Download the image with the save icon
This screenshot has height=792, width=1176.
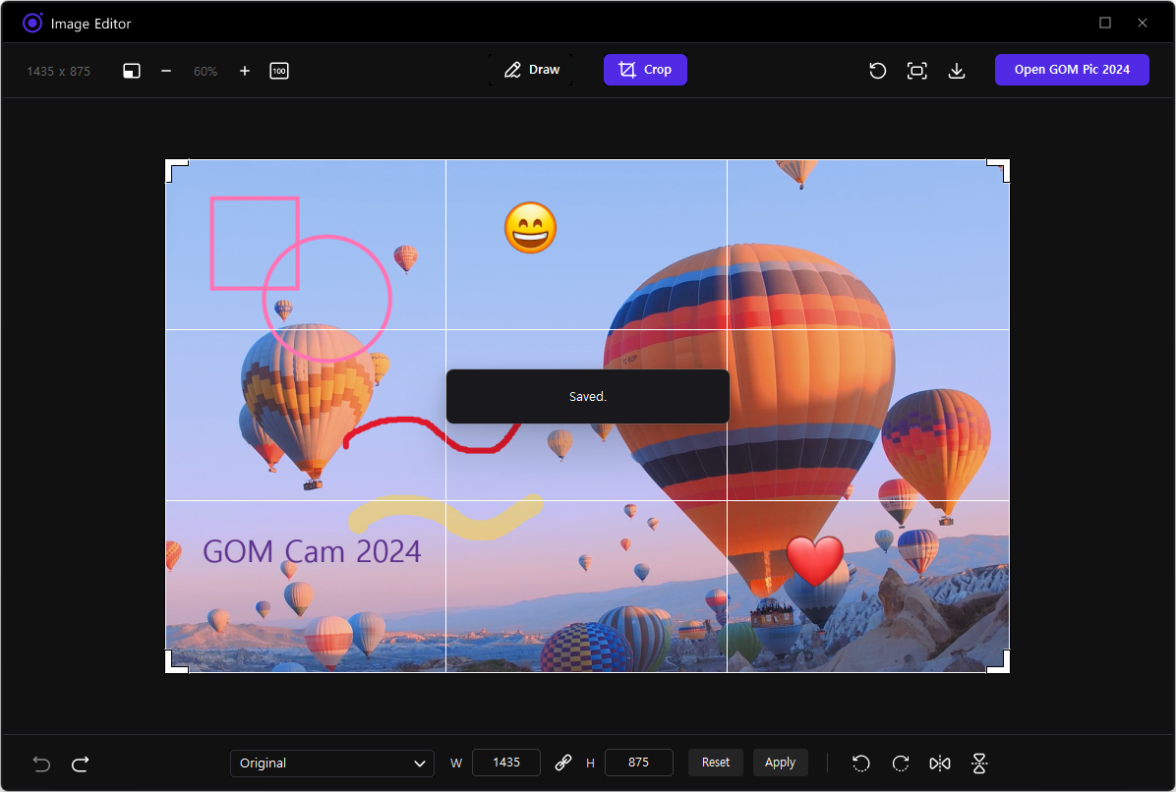956,71
